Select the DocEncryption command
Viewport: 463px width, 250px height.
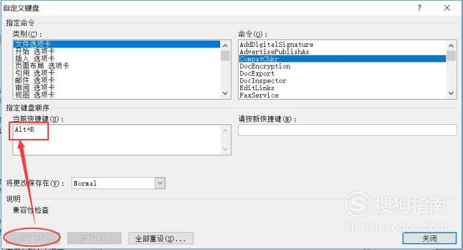265,66
